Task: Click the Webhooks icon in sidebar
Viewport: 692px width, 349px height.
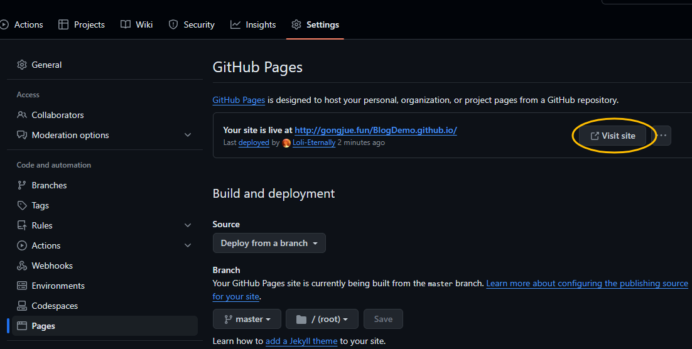Action: [x=22, y=266]
